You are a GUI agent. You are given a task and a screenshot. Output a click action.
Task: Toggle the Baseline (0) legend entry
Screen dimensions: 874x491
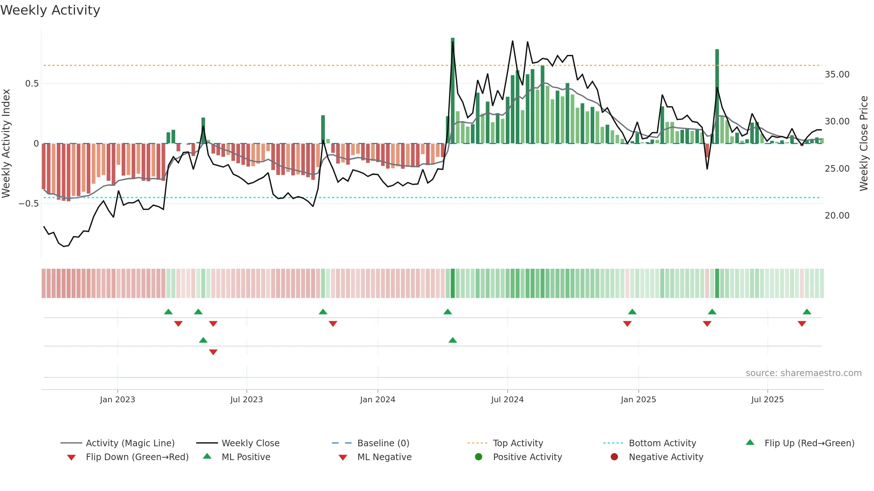[x=371, y=443]
